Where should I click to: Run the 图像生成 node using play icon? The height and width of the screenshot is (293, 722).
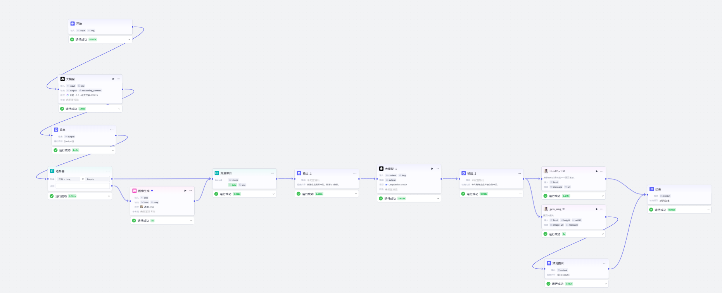click(x=185, y=191)
